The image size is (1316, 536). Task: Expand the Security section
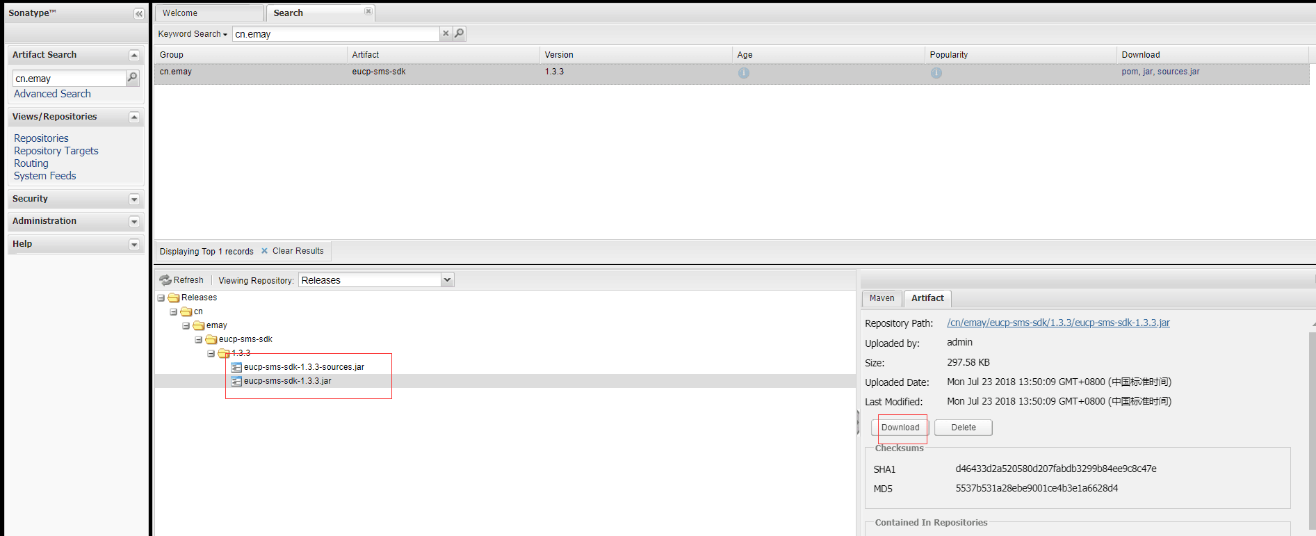tap(134, 200)
